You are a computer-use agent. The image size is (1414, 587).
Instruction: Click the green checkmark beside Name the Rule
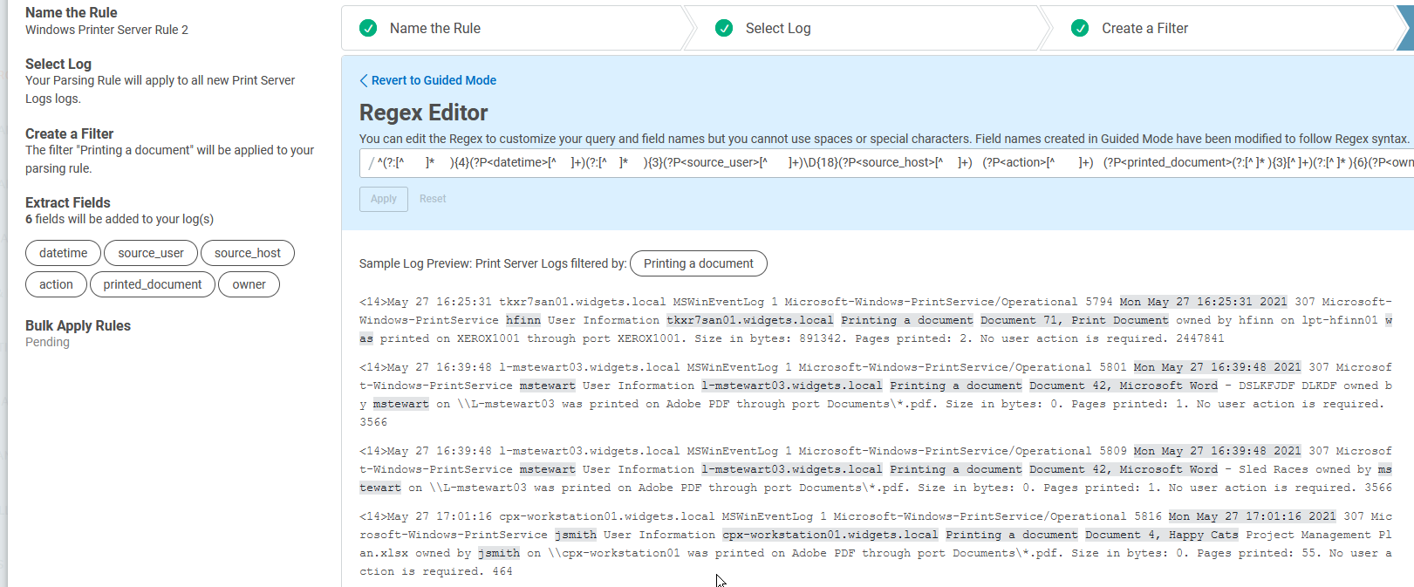point(368,28)
